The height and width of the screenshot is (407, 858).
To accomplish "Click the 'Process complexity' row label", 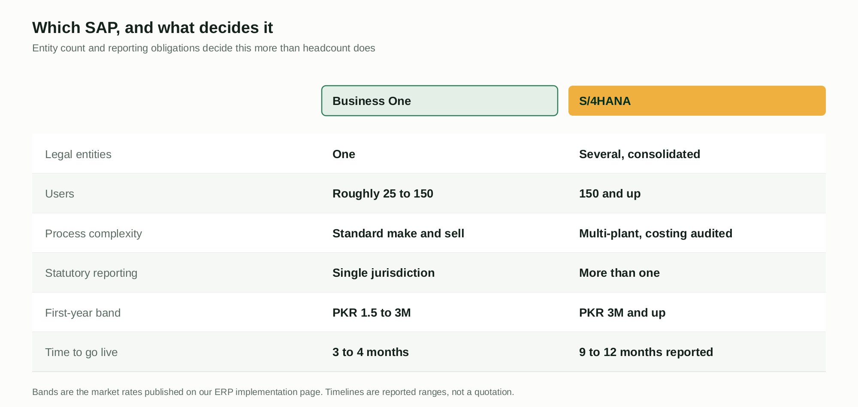I will [94, 233].
